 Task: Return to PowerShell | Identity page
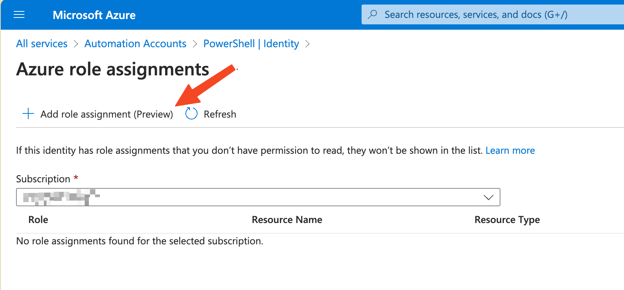251,44
